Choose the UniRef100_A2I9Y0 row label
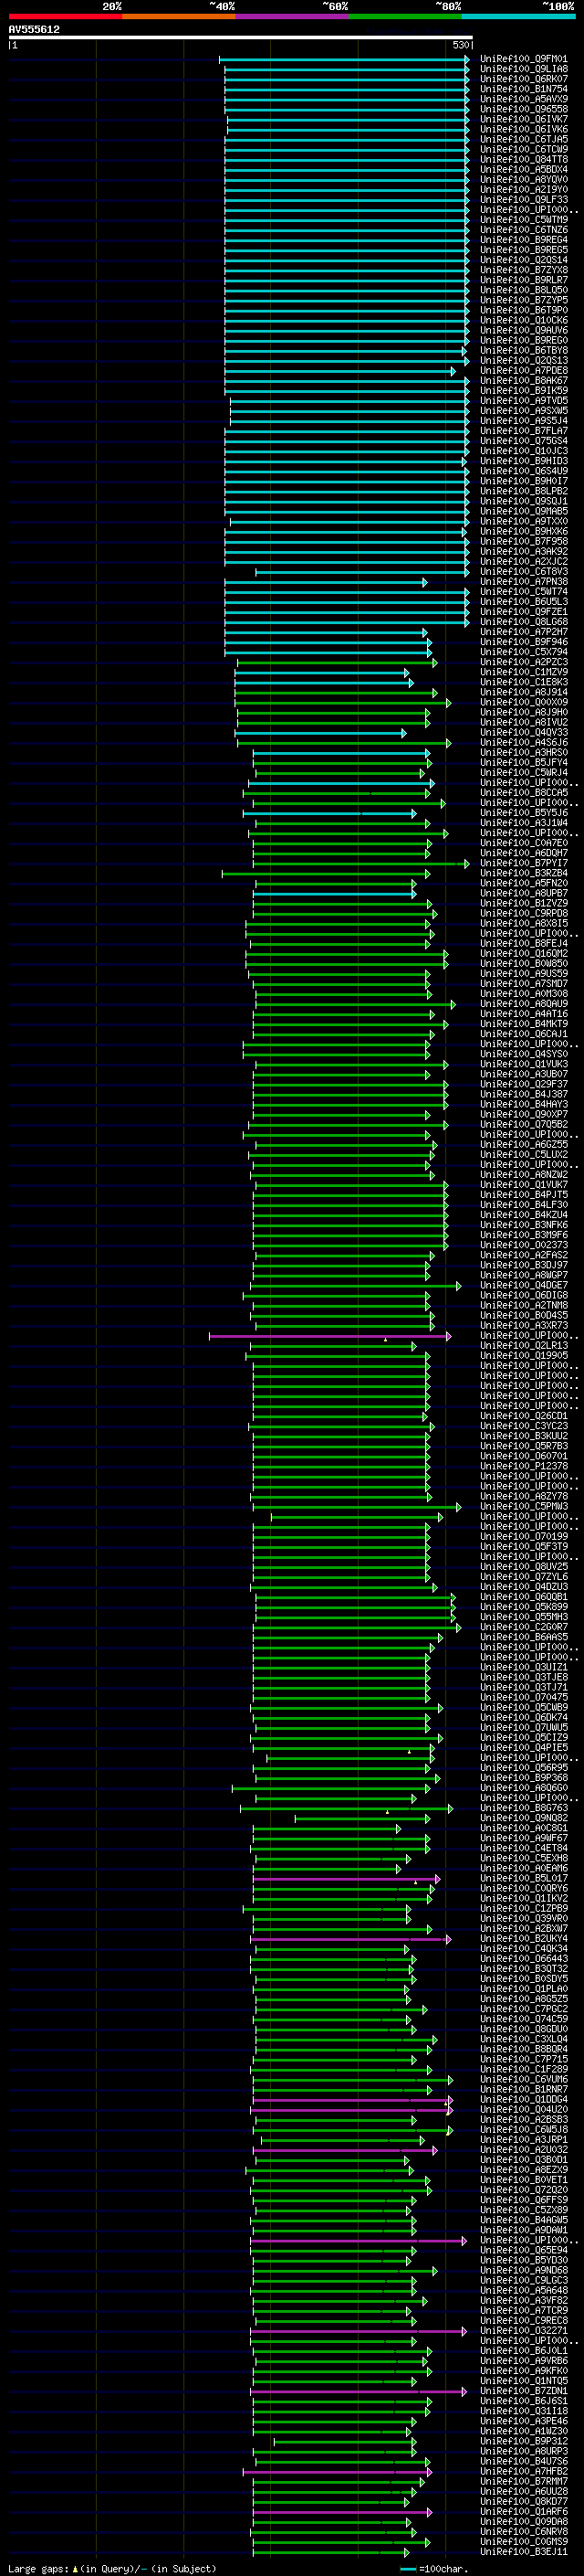The width and height of the screenshot is (584, 2576). pyautogui.click(x=523, y=189)
